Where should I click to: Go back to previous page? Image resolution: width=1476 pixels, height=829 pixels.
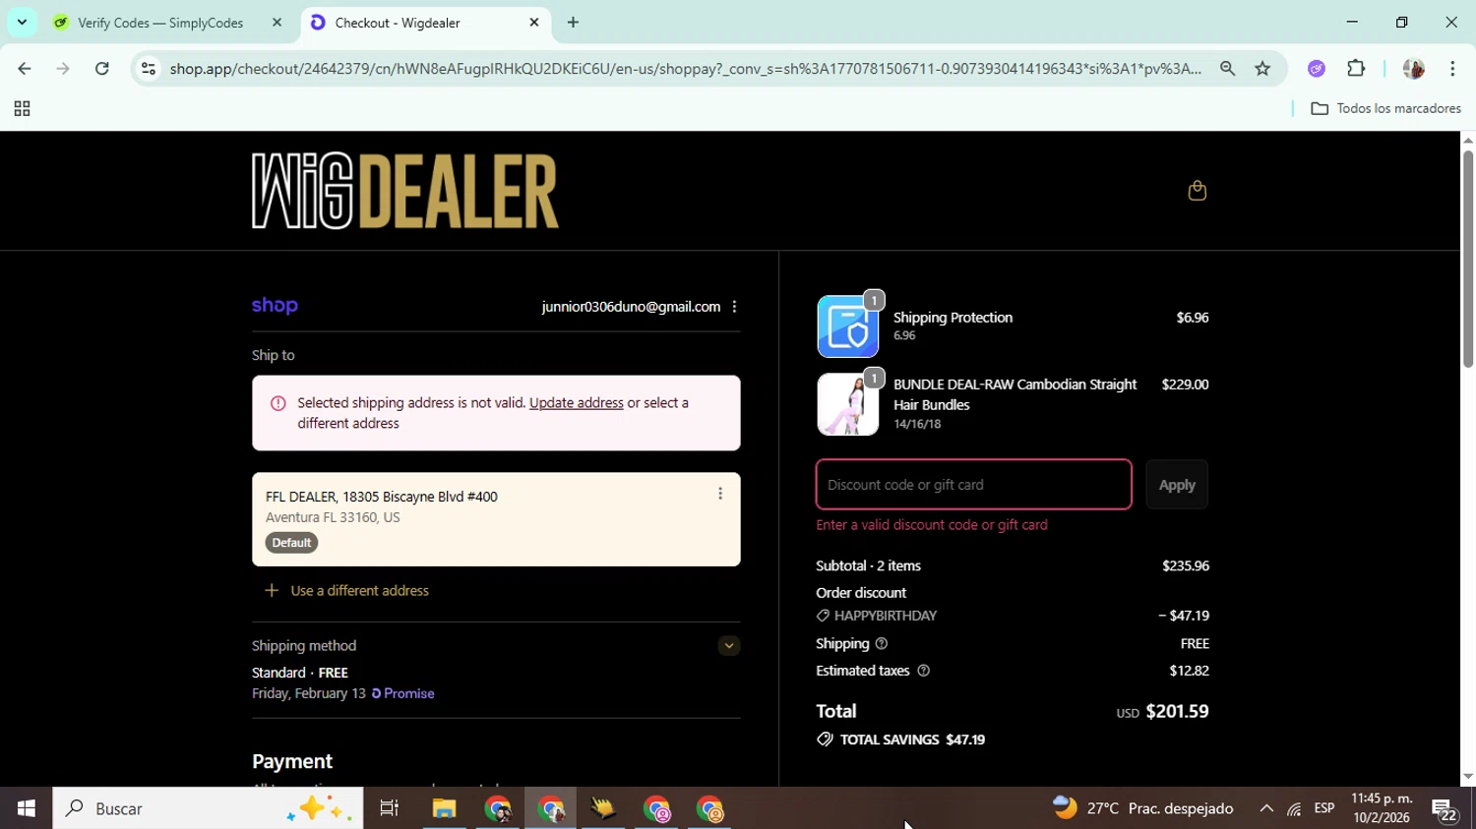pyautogui.click(x=24, y=69)
